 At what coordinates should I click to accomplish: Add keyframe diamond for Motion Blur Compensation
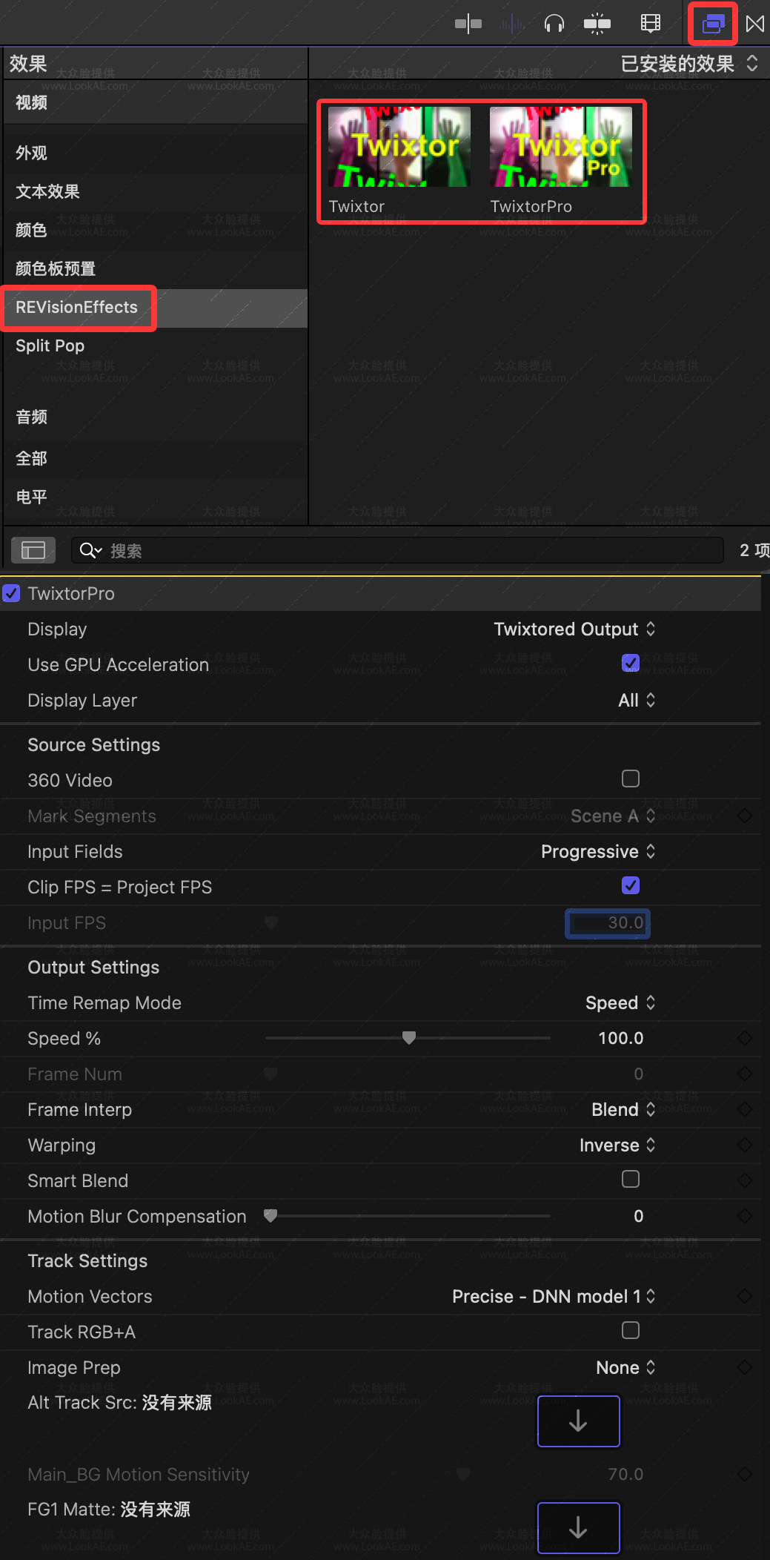click(x=745, y=1216)
